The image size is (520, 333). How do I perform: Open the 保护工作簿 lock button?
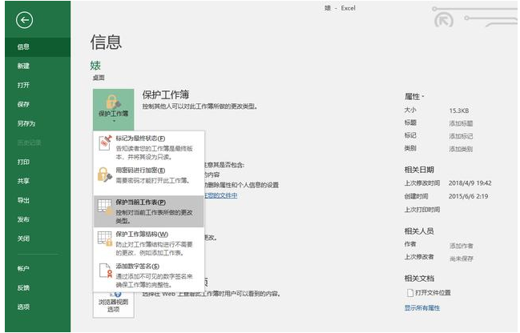[x=113, y=110]
